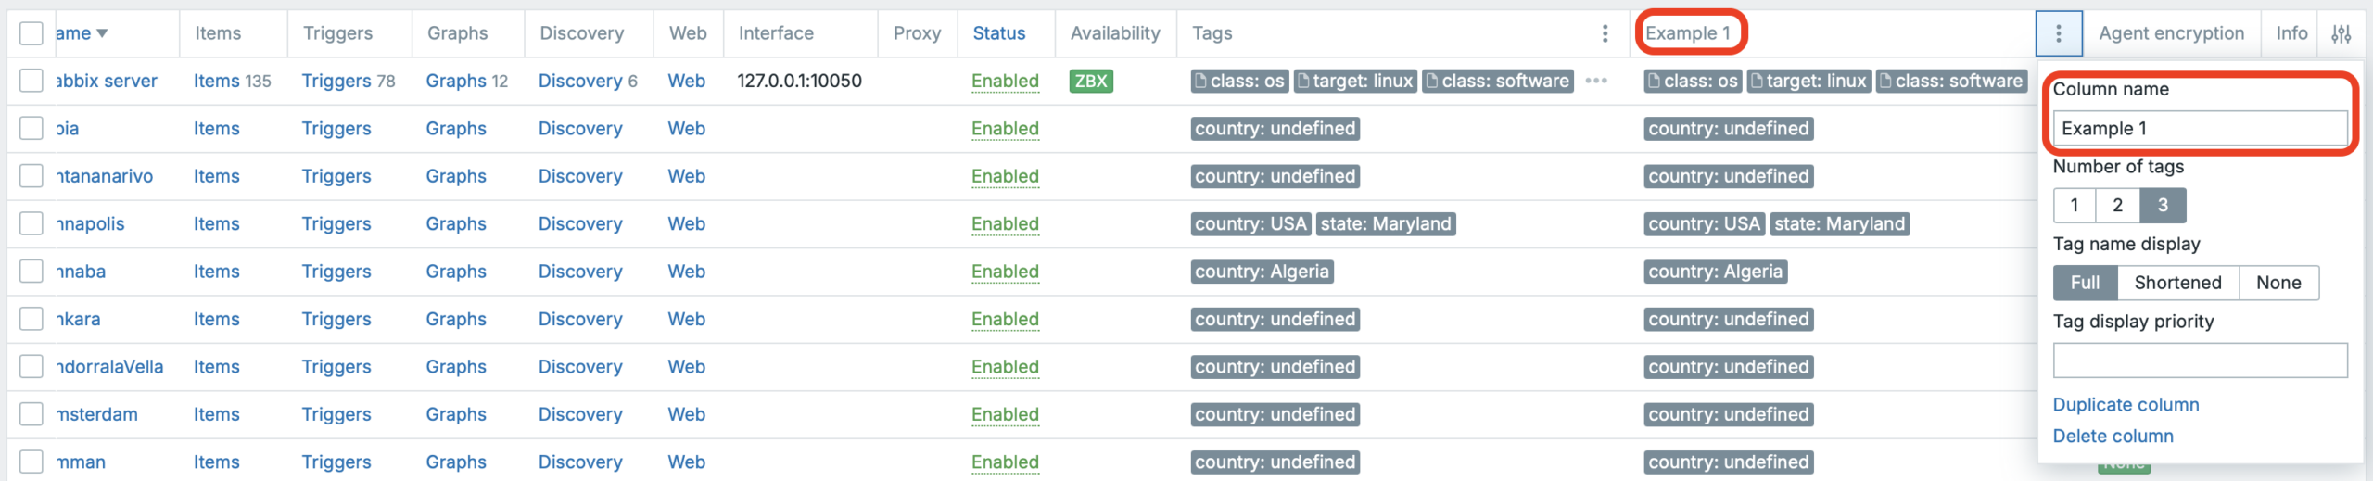
Task: Expand the hidden tags ellipsis icon
Action: 1595,81
